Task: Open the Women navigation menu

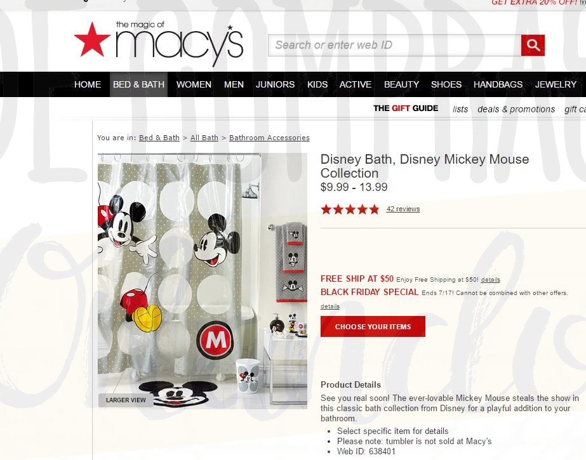Action: 194,84
